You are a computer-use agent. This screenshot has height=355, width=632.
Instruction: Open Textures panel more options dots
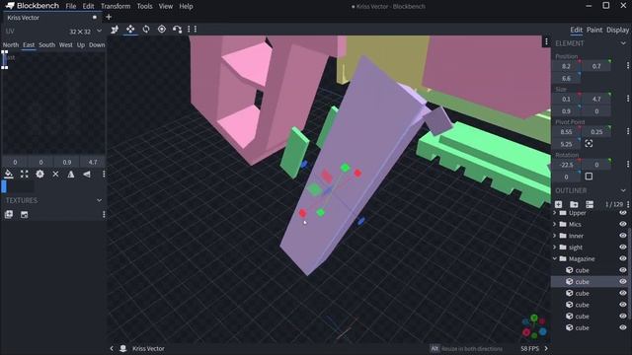[104, 215]
